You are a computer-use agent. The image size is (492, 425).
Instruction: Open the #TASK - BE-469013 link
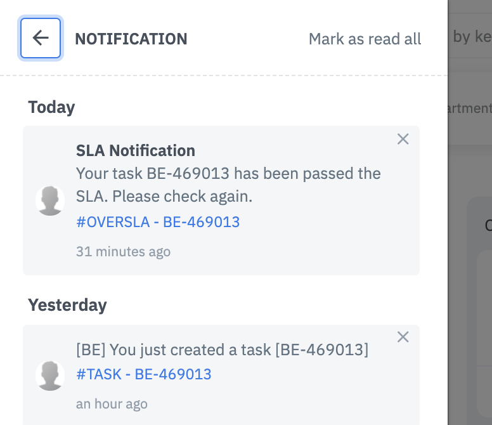pos(144,374)
